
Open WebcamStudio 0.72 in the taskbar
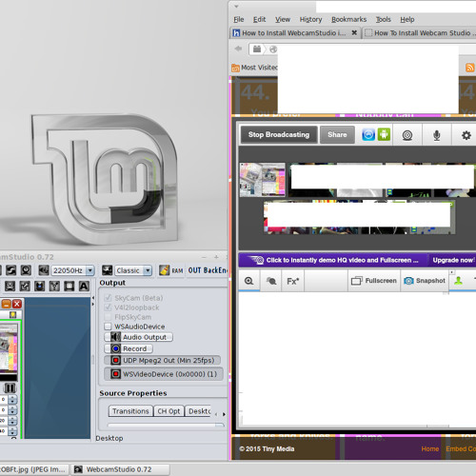click(120, 469)
